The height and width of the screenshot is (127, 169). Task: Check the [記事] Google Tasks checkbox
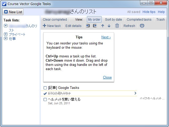pos(45,88)
